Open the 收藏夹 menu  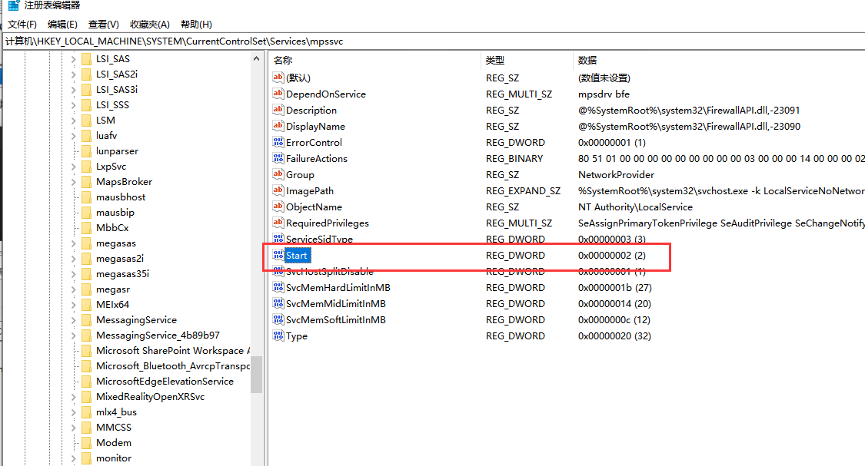149,24
